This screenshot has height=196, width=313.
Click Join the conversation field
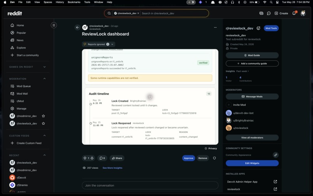[x=150, y=185]
